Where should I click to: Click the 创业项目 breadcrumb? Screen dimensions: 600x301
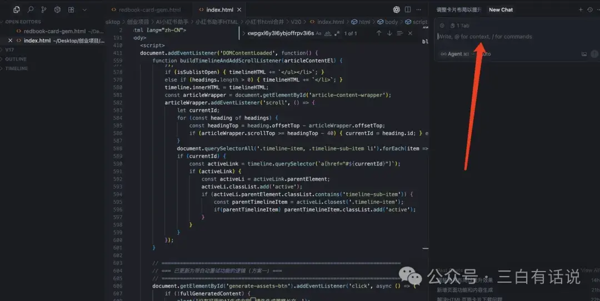pyautogui.click(x=138, y=22)
